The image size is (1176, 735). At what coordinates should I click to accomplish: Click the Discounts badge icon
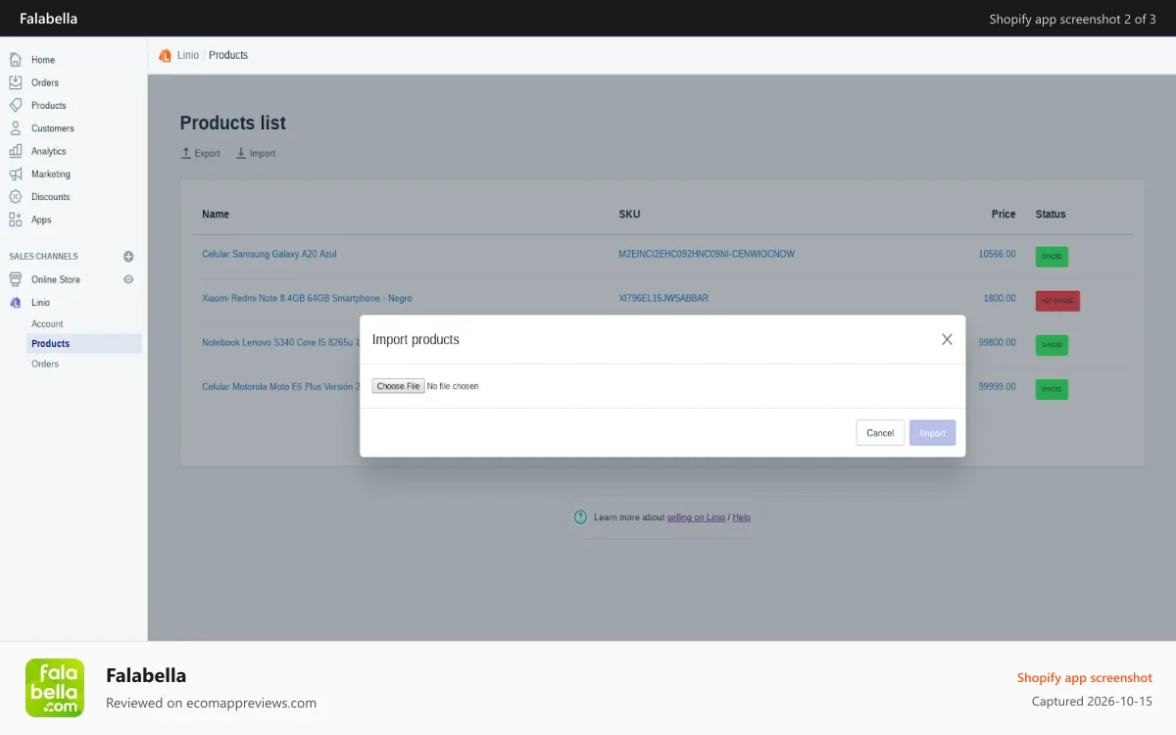pyautogui.click(x=16, y=197)
